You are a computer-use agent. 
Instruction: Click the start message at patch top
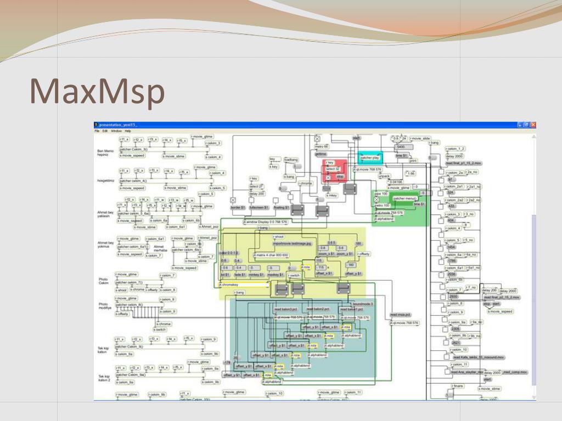[357, 138]
